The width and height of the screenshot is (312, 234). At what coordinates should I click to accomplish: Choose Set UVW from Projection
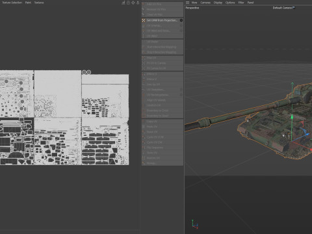(x=162, y=20)
